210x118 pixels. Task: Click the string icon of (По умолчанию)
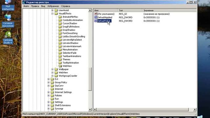[95, 14]
